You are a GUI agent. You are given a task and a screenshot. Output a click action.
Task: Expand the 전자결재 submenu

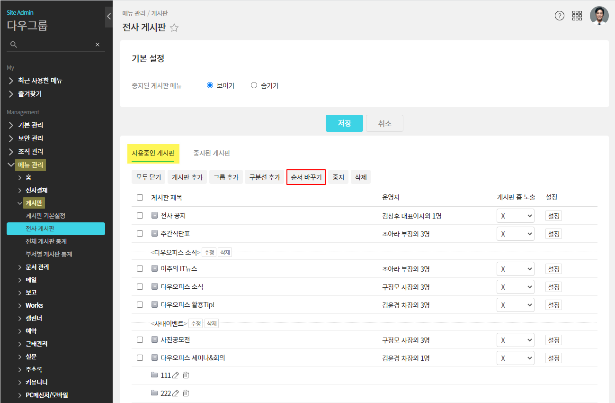[36, 190]
